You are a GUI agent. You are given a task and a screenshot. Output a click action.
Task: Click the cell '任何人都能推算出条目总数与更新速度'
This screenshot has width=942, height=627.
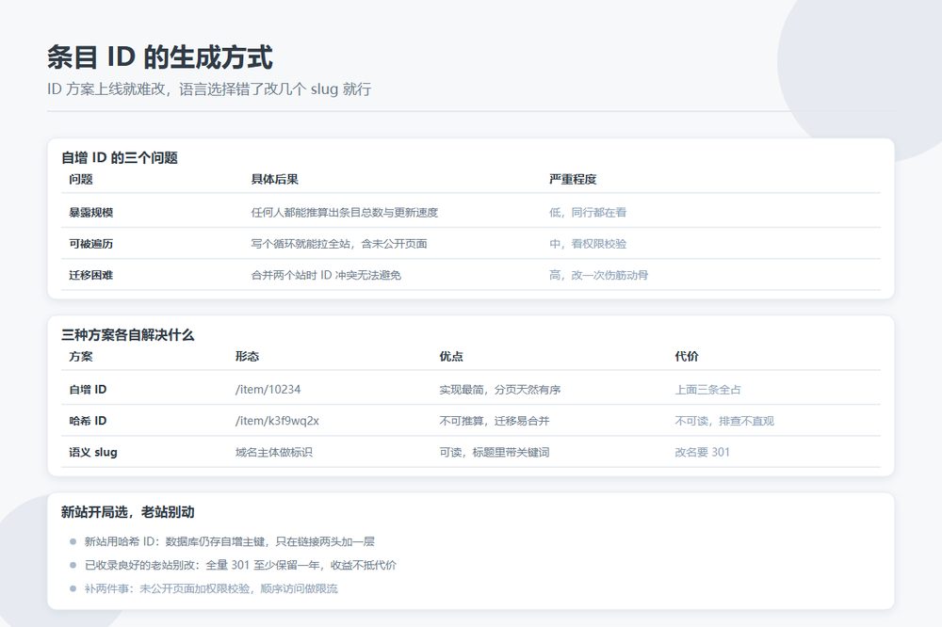(344, 212)
